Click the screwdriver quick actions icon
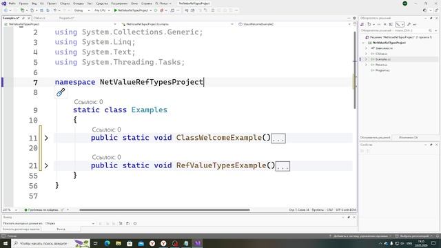 (61, 92)
